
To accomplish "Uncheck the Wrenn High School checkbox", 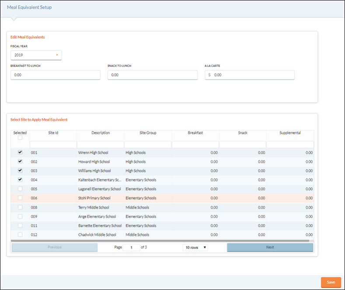I will click(x=20, y=152).
